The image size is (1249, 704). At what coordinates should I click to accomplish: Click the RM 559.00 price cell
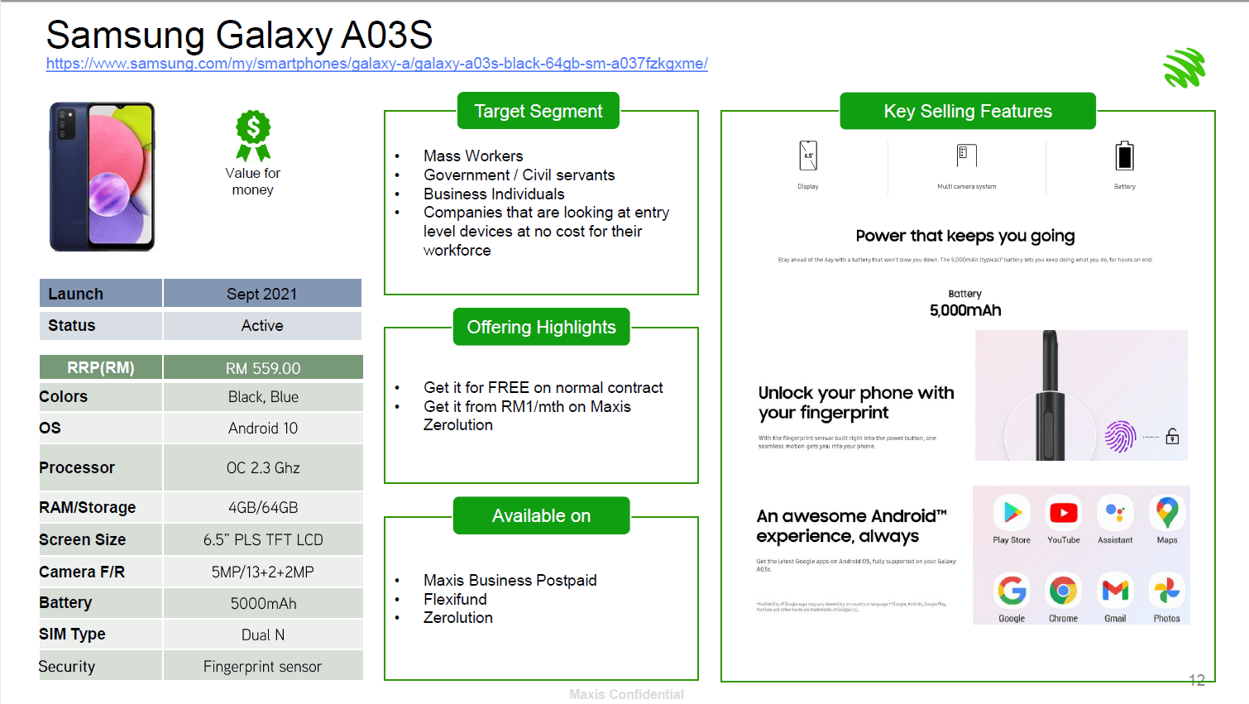(x=263, y=368)
